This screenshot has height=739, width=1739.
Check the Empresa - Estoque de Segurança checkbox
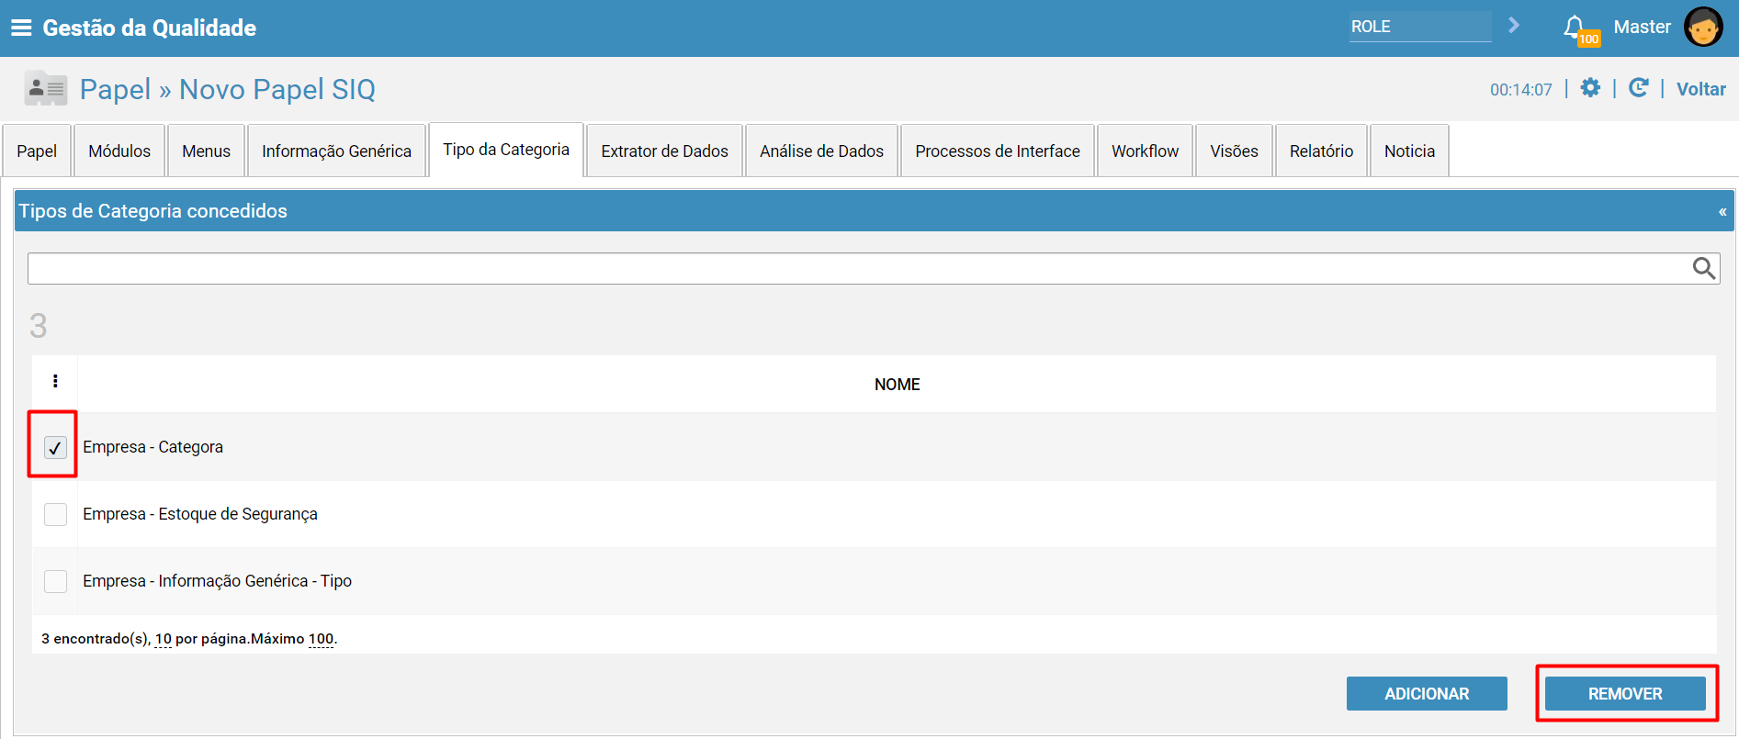coord(55,514)
